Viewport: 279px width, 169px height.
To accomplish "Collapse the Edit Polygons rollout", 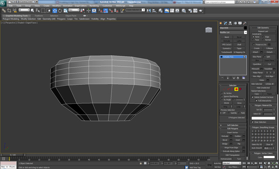I will tap(232, 128).
